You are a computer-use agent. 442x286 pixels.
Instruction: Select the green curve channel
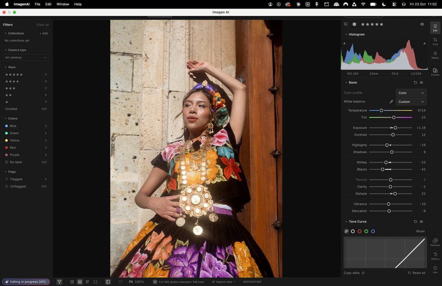click(x=366, y=231)
